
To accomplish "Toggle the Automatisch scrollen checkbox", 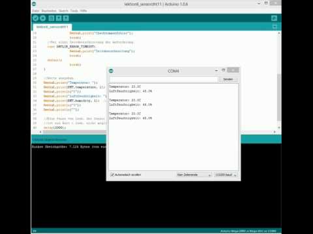I will pyautogui.click(x=112, y=175).
